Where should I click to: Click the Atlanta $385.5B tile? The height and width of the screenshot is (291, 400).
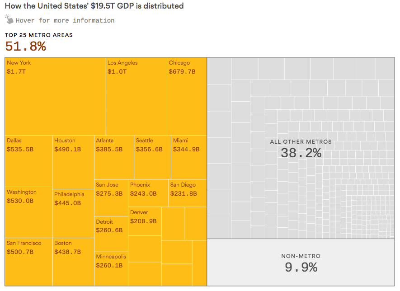(x=114, y=157)
